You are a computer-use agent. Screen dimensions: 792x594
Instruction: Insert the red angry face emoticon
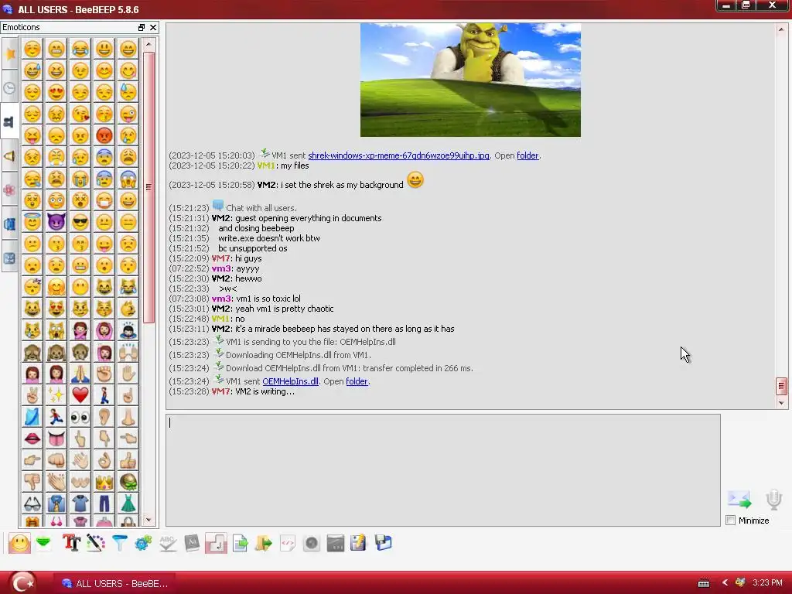click(104, 135)
